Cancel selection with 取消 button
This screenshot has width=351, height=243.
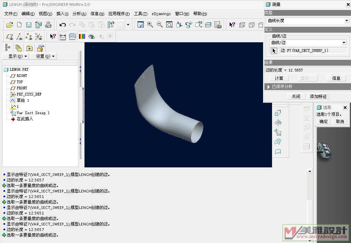pos(340,122)
